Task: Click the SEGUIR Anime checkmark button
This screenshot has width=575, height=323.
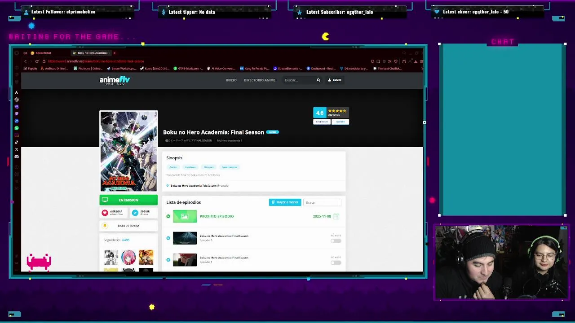Action: coord(143,213)
